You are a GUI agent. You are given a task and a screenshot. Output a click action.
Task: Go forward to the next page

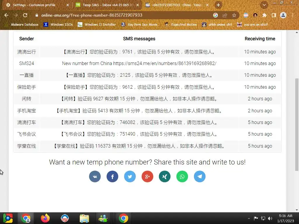(x=16, y=15)
